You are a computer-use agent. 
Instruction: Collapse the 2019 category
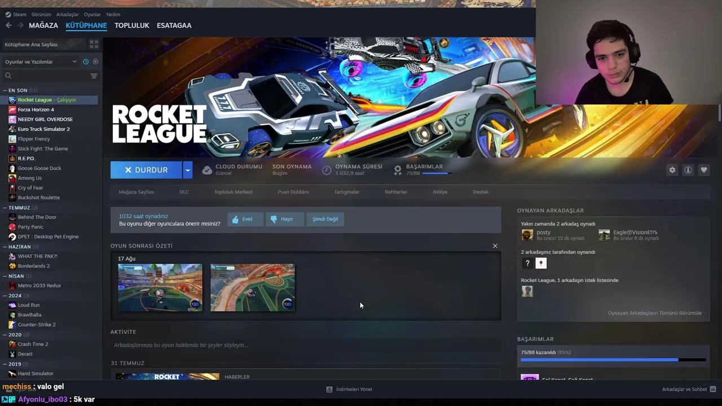5,364
